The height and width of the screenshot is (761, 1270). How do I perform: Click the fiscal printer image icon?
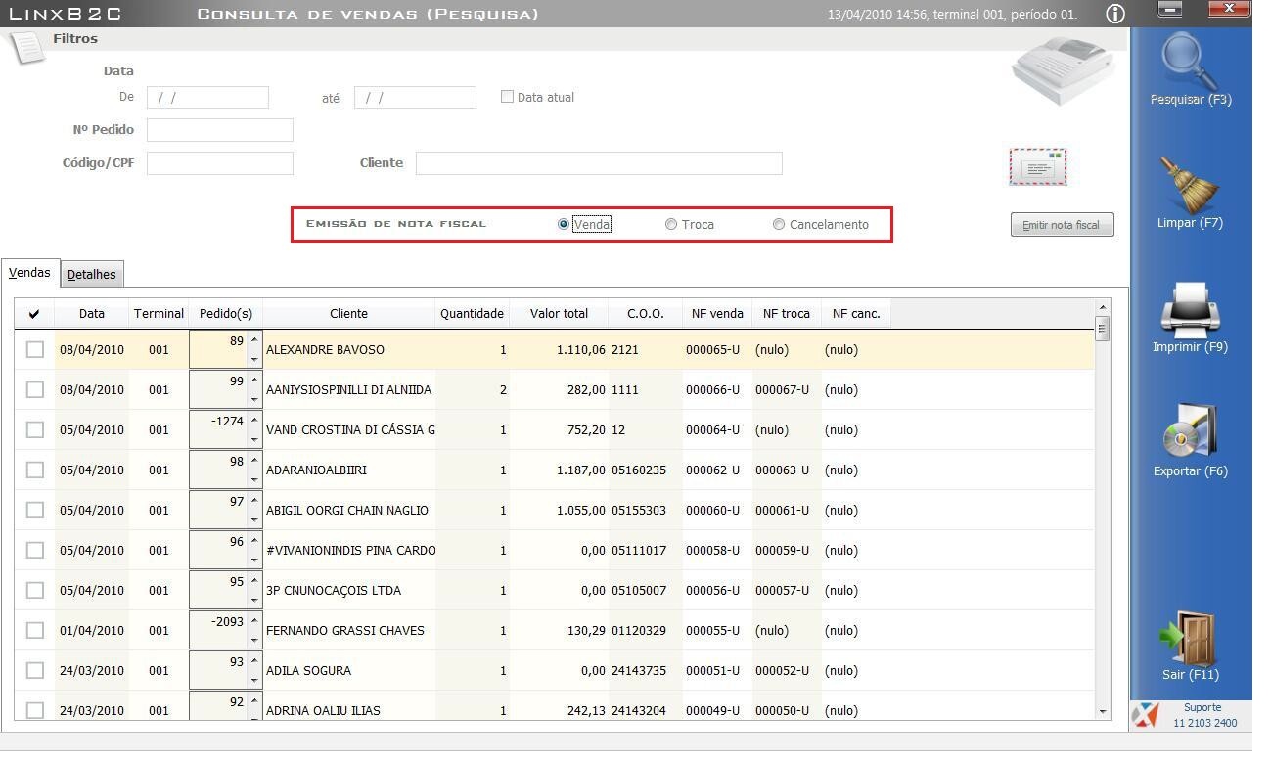pyautogui.click(x=1063, y=69)
